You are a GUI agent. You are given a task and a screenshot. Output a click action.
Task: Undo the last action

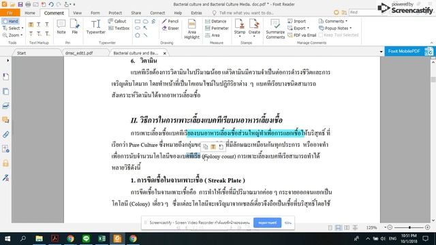[x=51, y=5]
